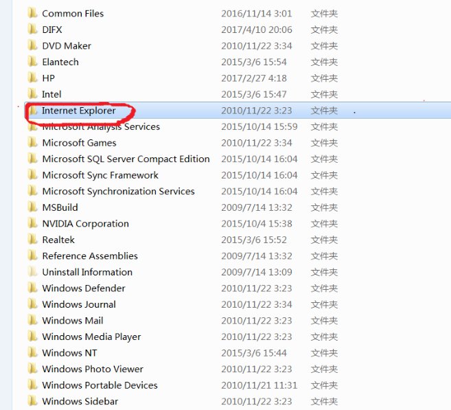Viewport: 451px width, 410px height.
Task: Select the Windows Sidebar folder icon
Action: coord(33,401)
